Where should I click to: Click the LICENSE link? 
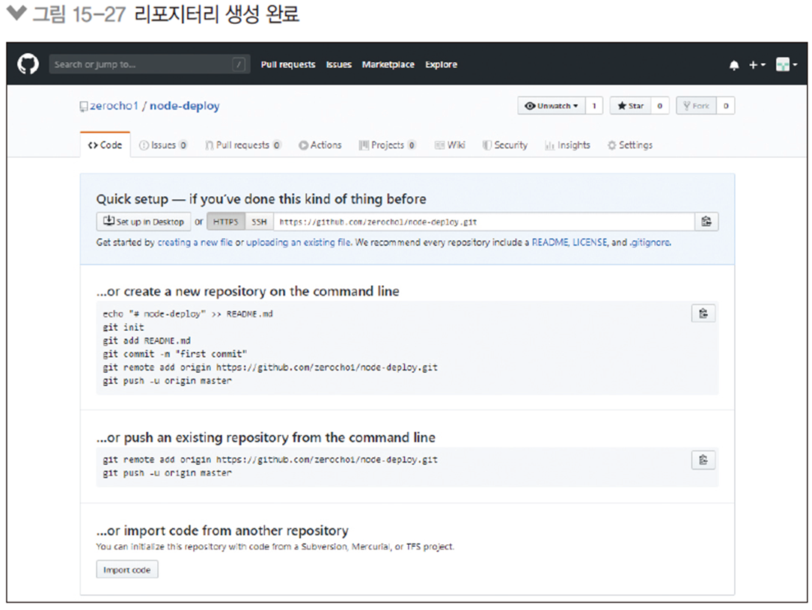pyautogui.click(x=589, y=243)
